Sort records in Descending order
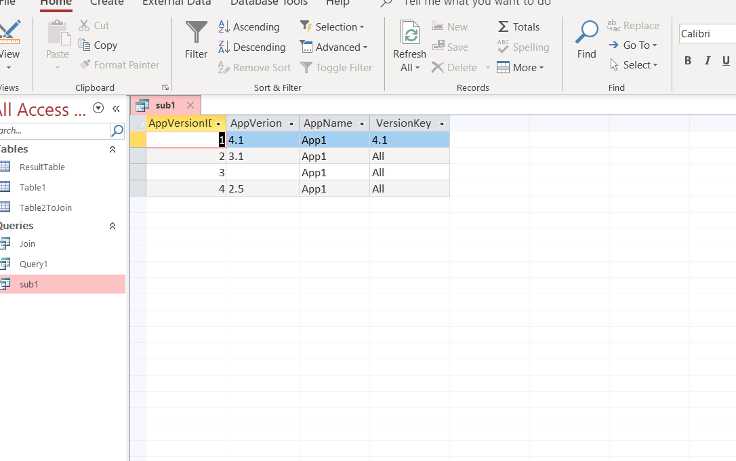 coord(251,47)
